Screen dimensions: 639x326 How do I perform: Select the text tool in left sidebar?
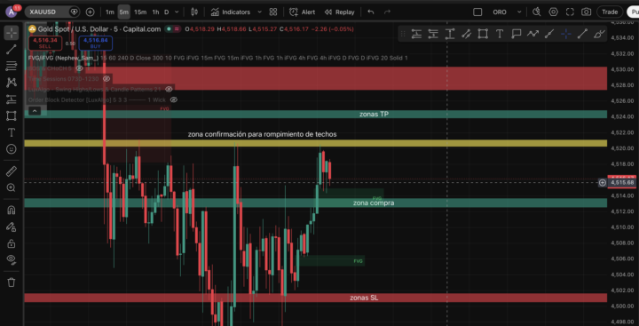(x=12, y=132)
